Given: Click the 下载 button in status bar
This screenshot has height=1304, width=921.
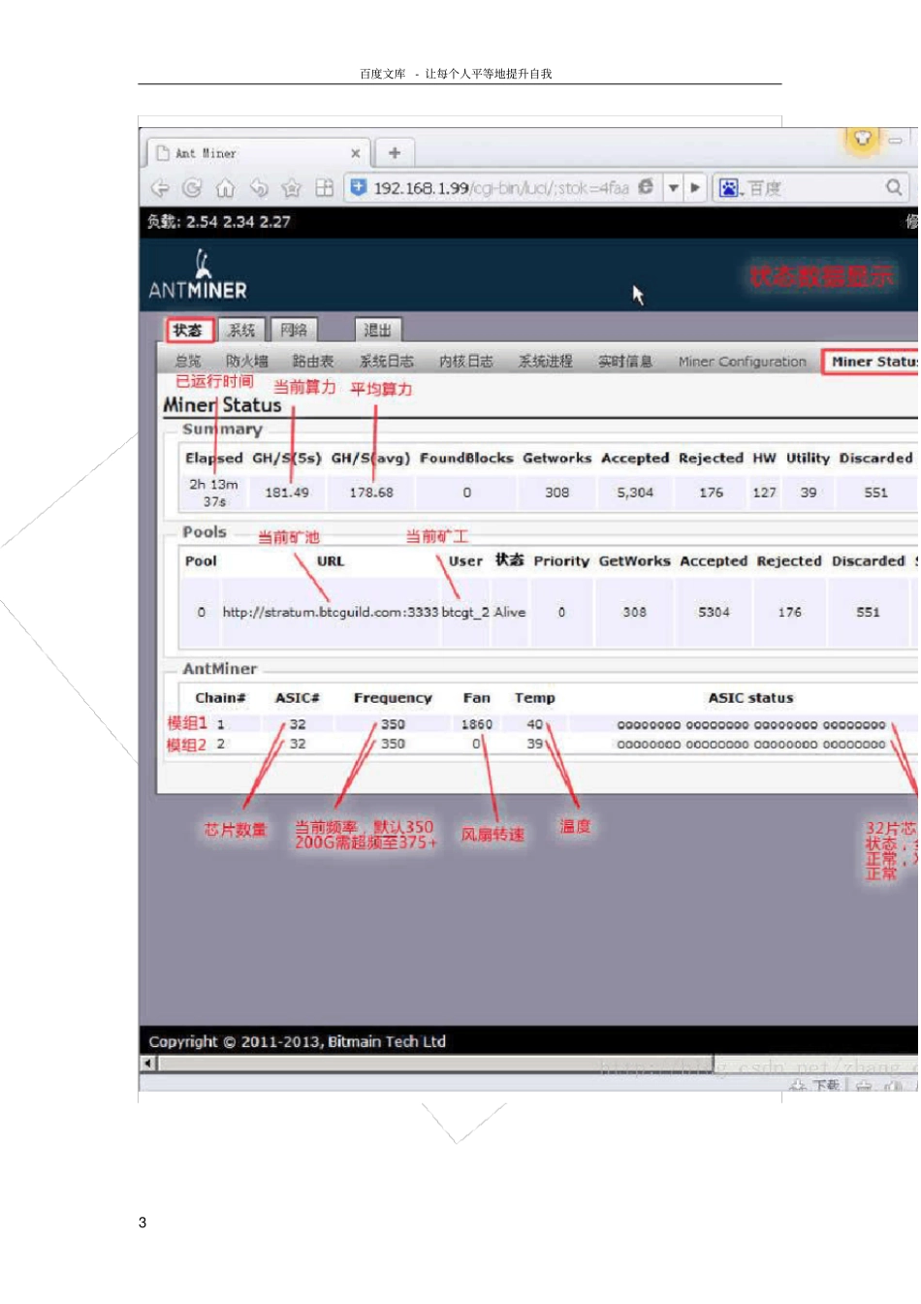Looking at the screenshot, I should click(816, 1086).
